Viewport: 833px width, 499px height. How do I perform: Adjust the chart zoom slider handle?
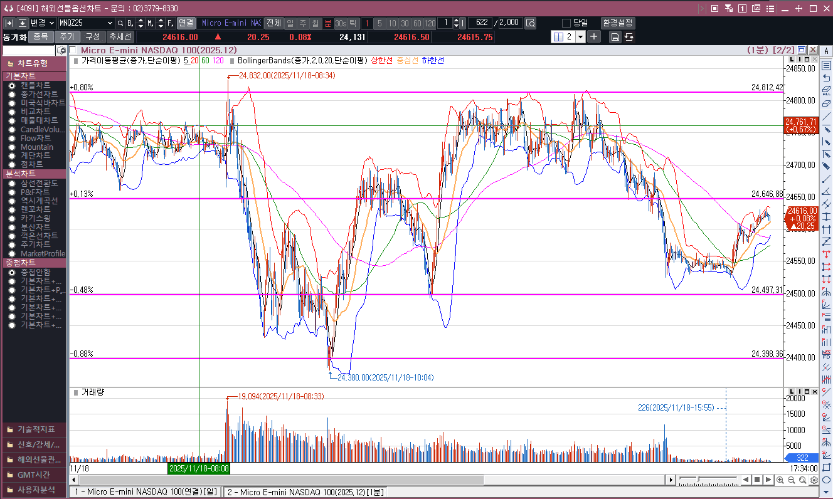(x=698, y=480)
